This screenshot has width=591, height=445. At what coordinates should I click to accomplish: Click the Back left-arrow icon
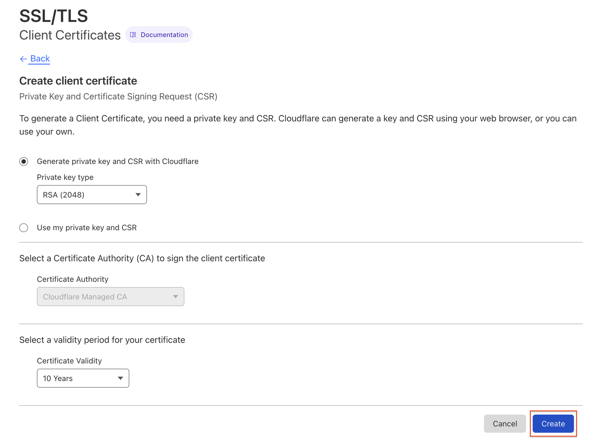(23, 59)
